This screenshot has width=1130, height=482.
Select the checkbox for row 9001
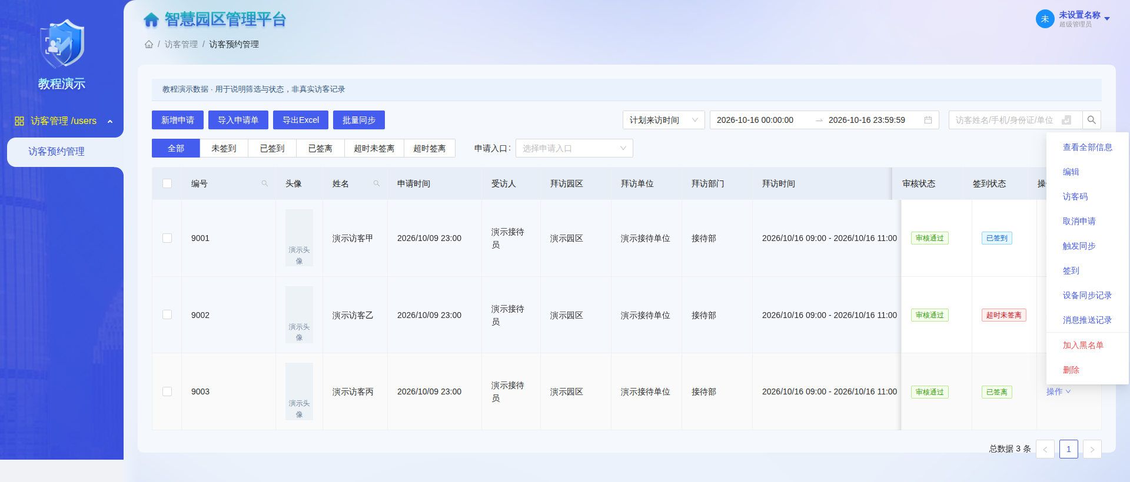point(167,238)
